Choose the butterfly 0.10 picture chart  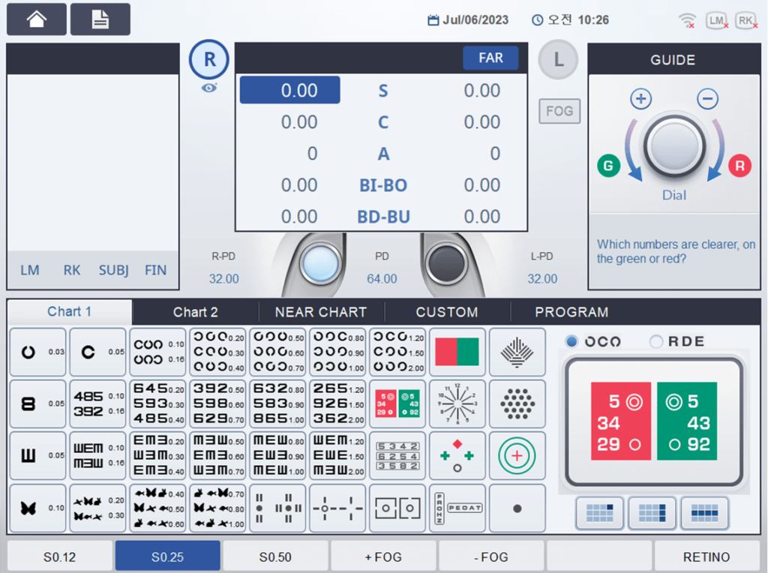pos(37,508)
